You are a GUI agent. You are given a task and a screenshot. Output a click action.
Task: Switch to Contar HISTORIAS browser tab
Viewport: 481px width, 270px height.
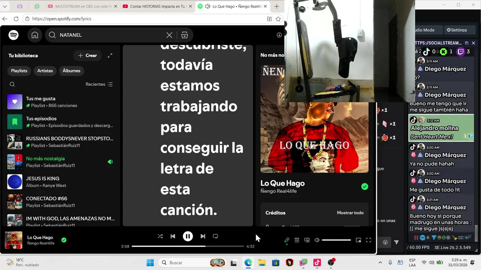pos(157,6)
